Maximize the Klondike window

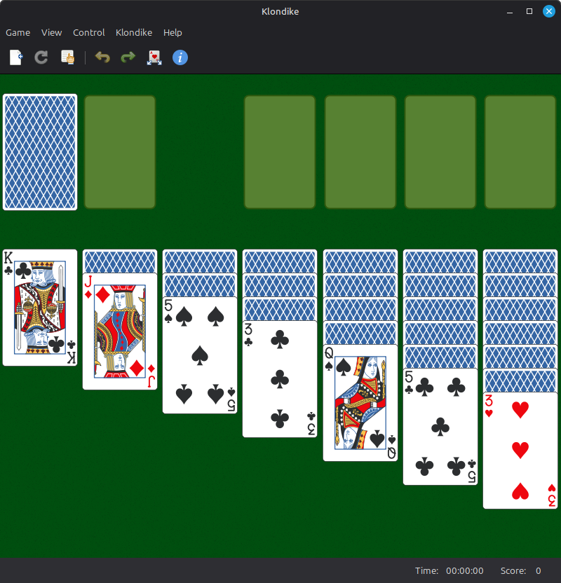pyautogui.click(x=529, y=11)
